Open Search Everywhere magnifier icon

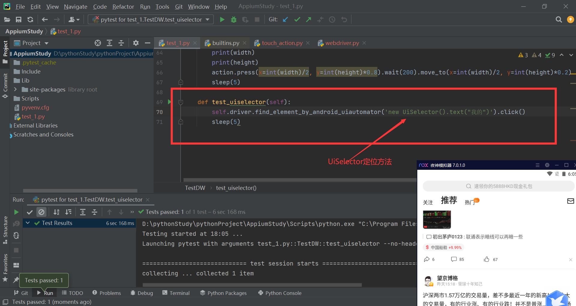[559, 19]
